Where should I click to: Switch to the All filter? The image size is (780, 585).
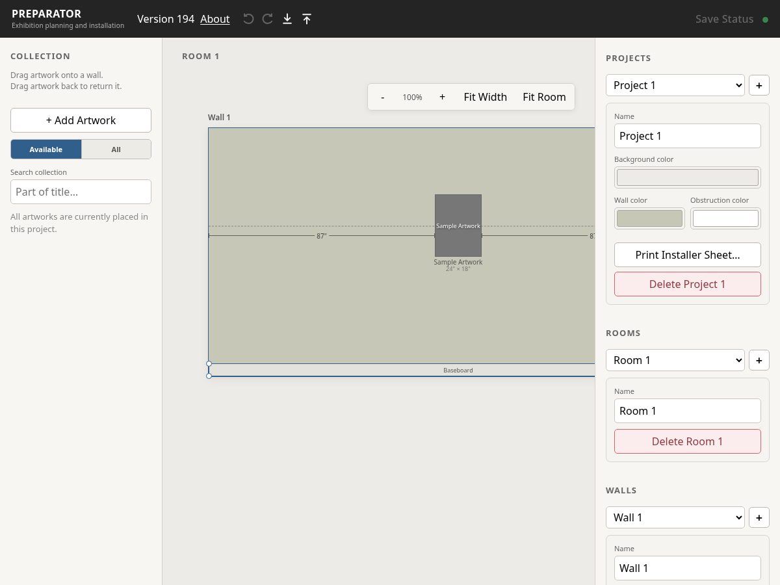(x=116, y=149)
